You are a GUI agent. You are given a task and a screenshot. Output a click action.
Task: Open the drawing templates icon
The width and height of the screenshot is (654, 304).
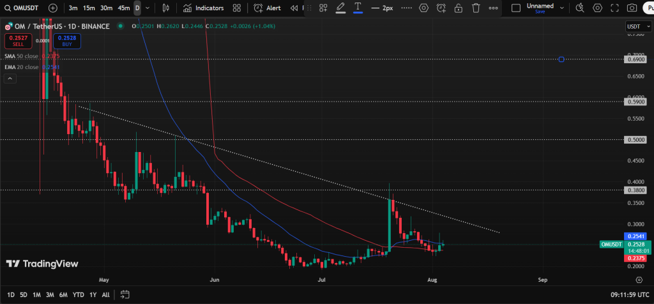point(323,8)
